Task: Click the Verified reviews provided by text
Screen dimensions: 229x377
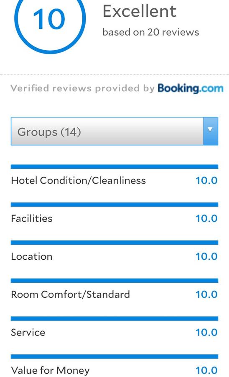Action: (82, 88)
